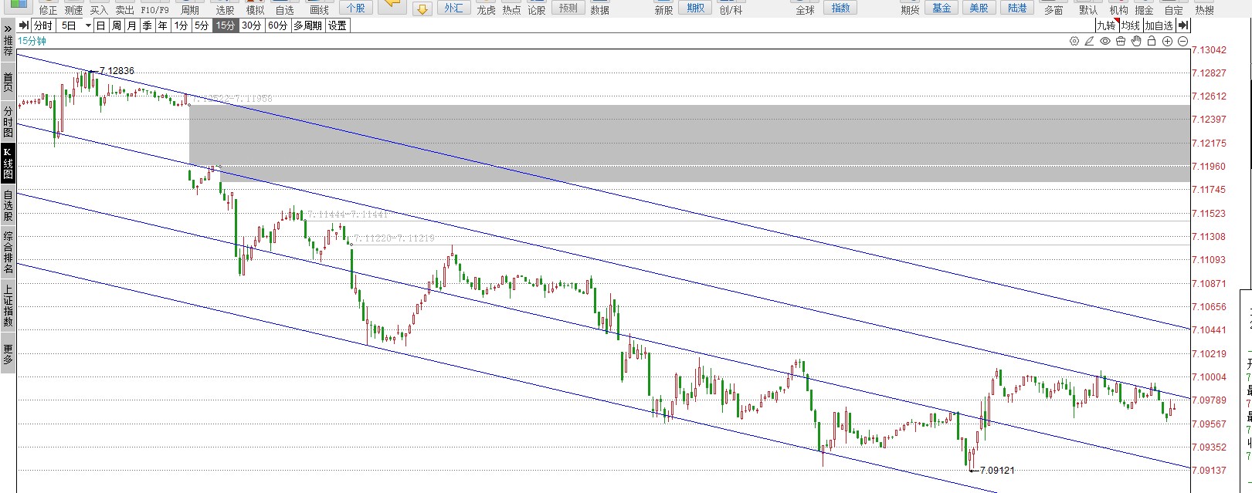Image resolution: width=1252 pixels, height=493 pixels.
Task: Click the 7.12836 high price label
Action: tap(117, 71)
